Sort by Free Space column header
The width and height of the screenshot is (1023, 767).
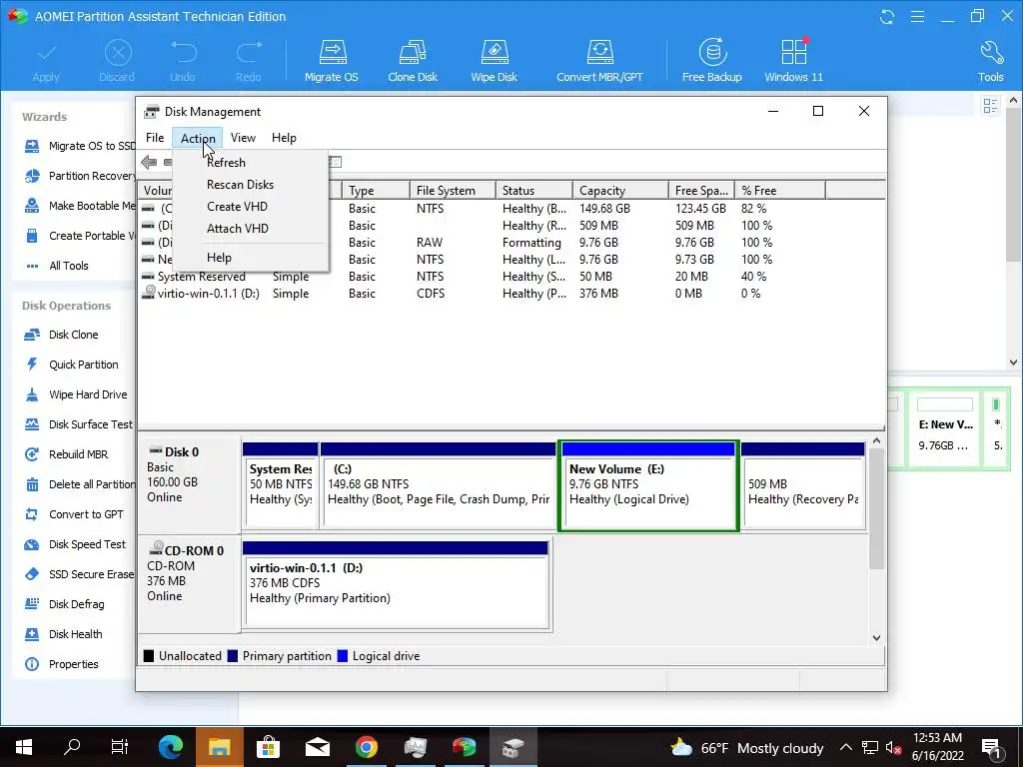(701, 191)
